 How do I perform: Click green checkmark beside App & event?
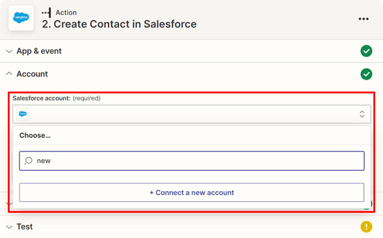[x=366, y=51]
